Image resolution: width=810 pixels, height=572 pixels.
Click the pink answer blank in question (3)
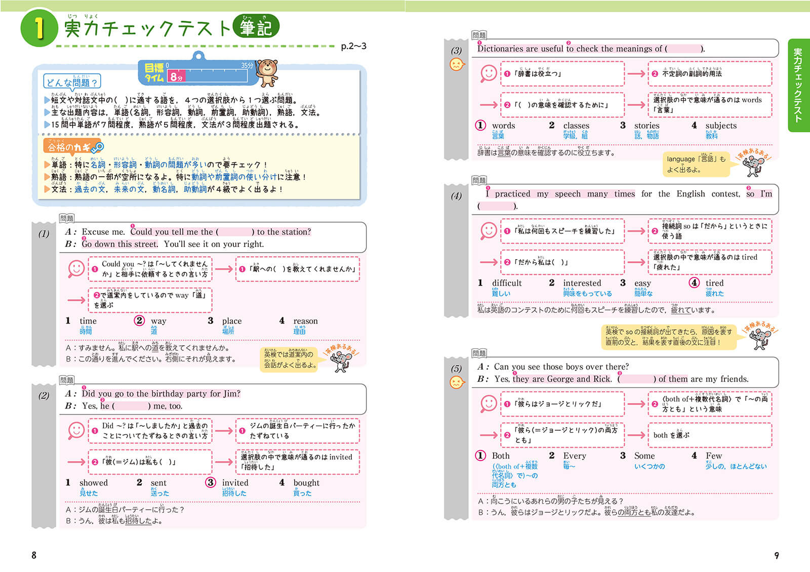point(684,49)
